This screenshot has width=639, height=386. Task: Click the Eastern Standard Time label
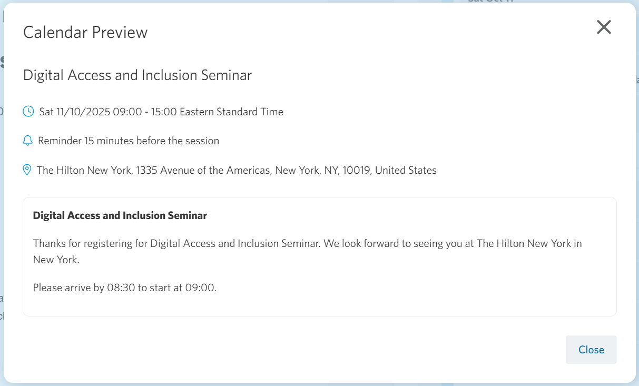point(231,112)
